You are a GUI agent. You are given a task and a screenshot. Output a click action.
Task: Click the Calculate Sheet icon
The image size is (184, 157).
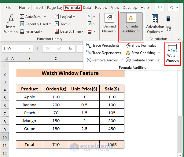[x=168, y=29]
